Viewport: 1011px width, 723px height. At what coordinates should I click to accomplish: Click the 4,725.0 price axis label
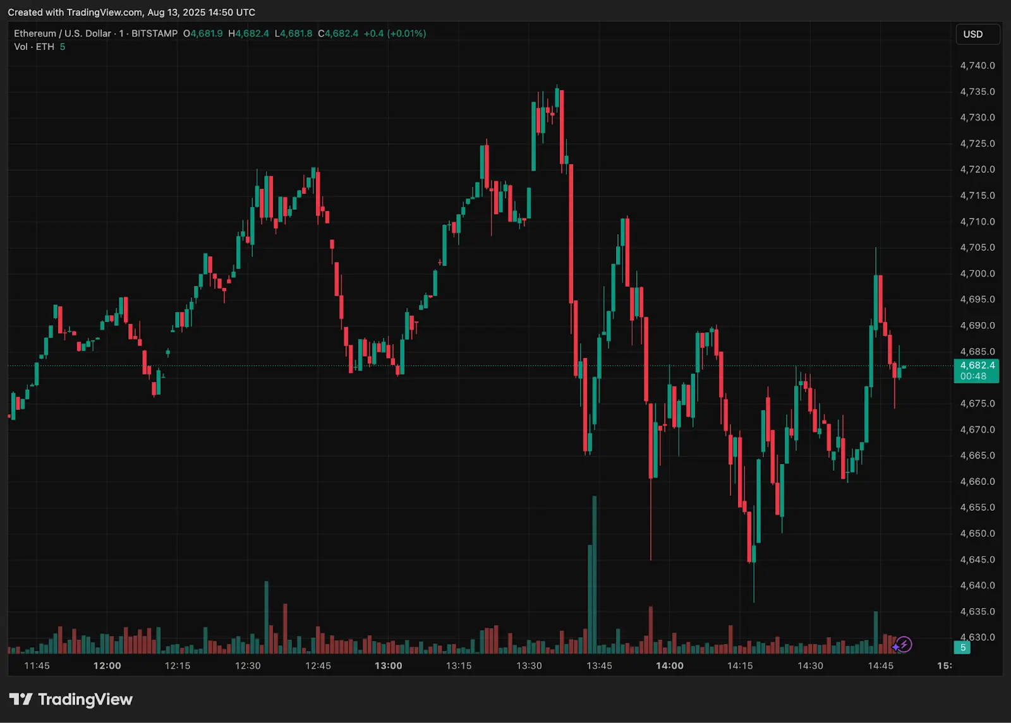(x=978, y=143)
